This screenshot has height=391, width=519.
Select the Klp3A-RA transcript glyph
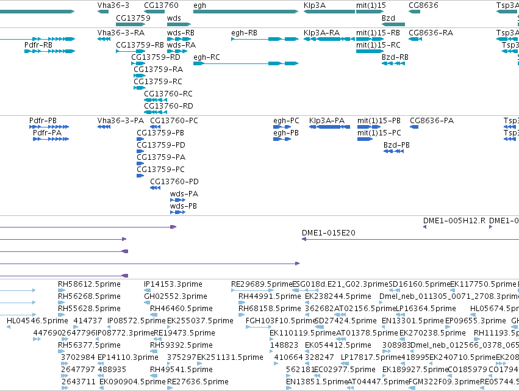click(329, 39)
